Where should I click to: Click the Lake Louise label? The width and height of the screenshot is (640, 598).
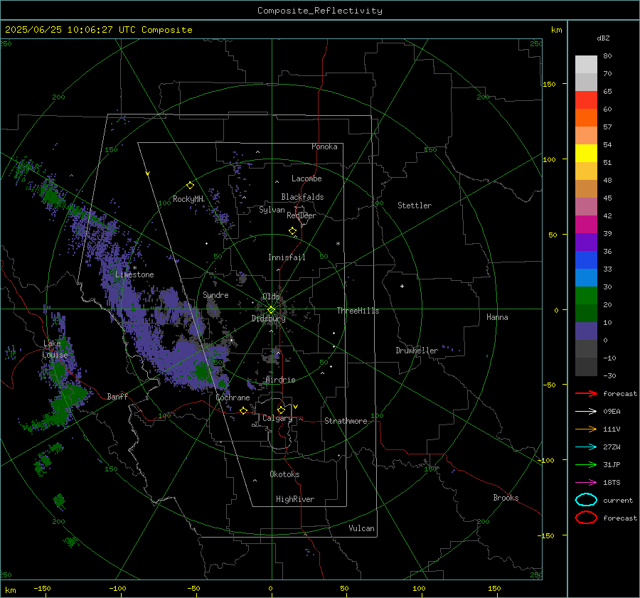(55, 349)
